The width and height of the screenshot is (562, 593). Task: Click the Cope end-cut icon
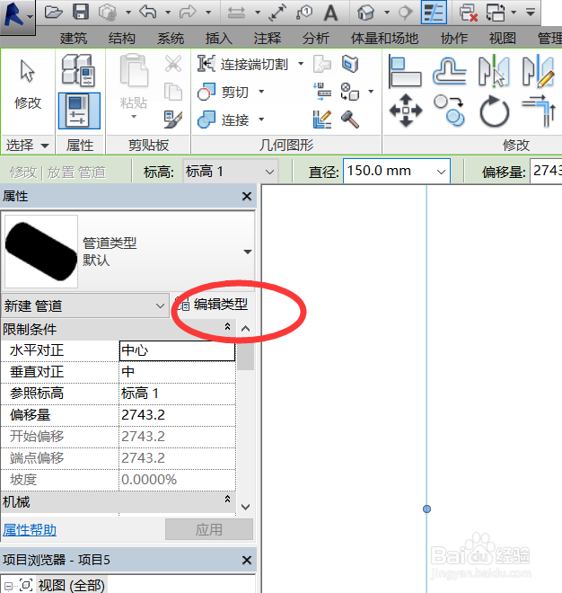(x=206, y=64)
